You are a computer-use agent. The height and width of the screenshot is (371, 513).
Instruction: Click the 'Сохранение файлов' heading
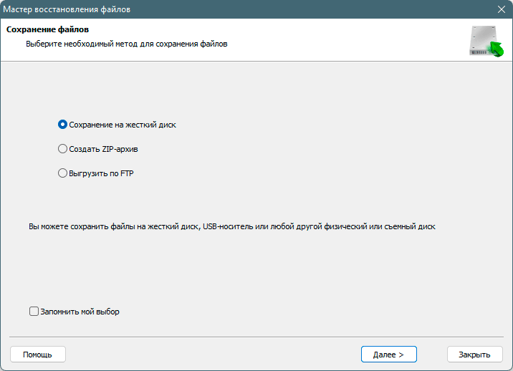click(47, 29)
